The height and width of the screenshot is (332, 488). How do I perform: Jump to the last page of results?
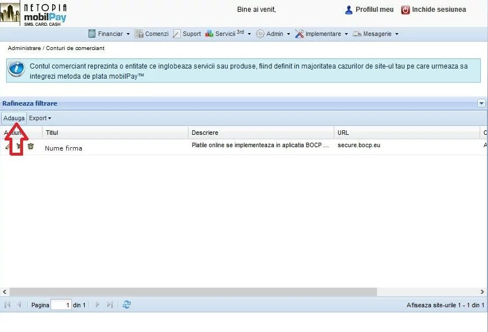pyautogui.click(x=109, y=304)
